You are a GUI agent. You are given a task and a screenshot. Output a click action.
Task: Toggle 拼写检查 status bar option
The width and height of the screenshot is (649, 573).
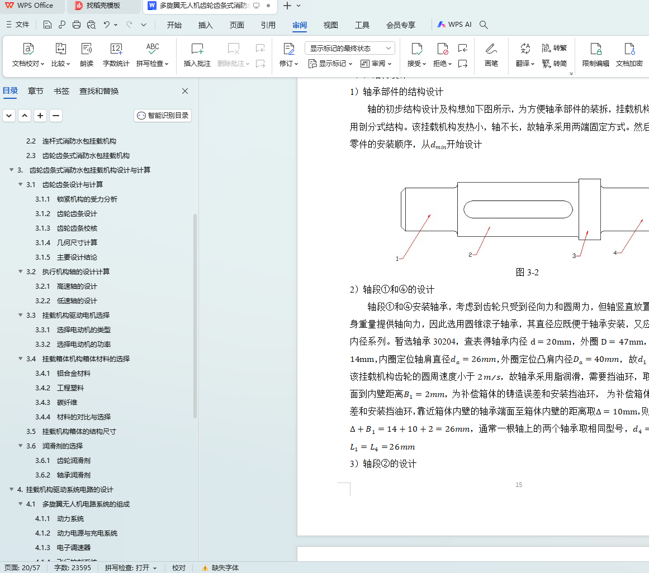coord(130,567)
